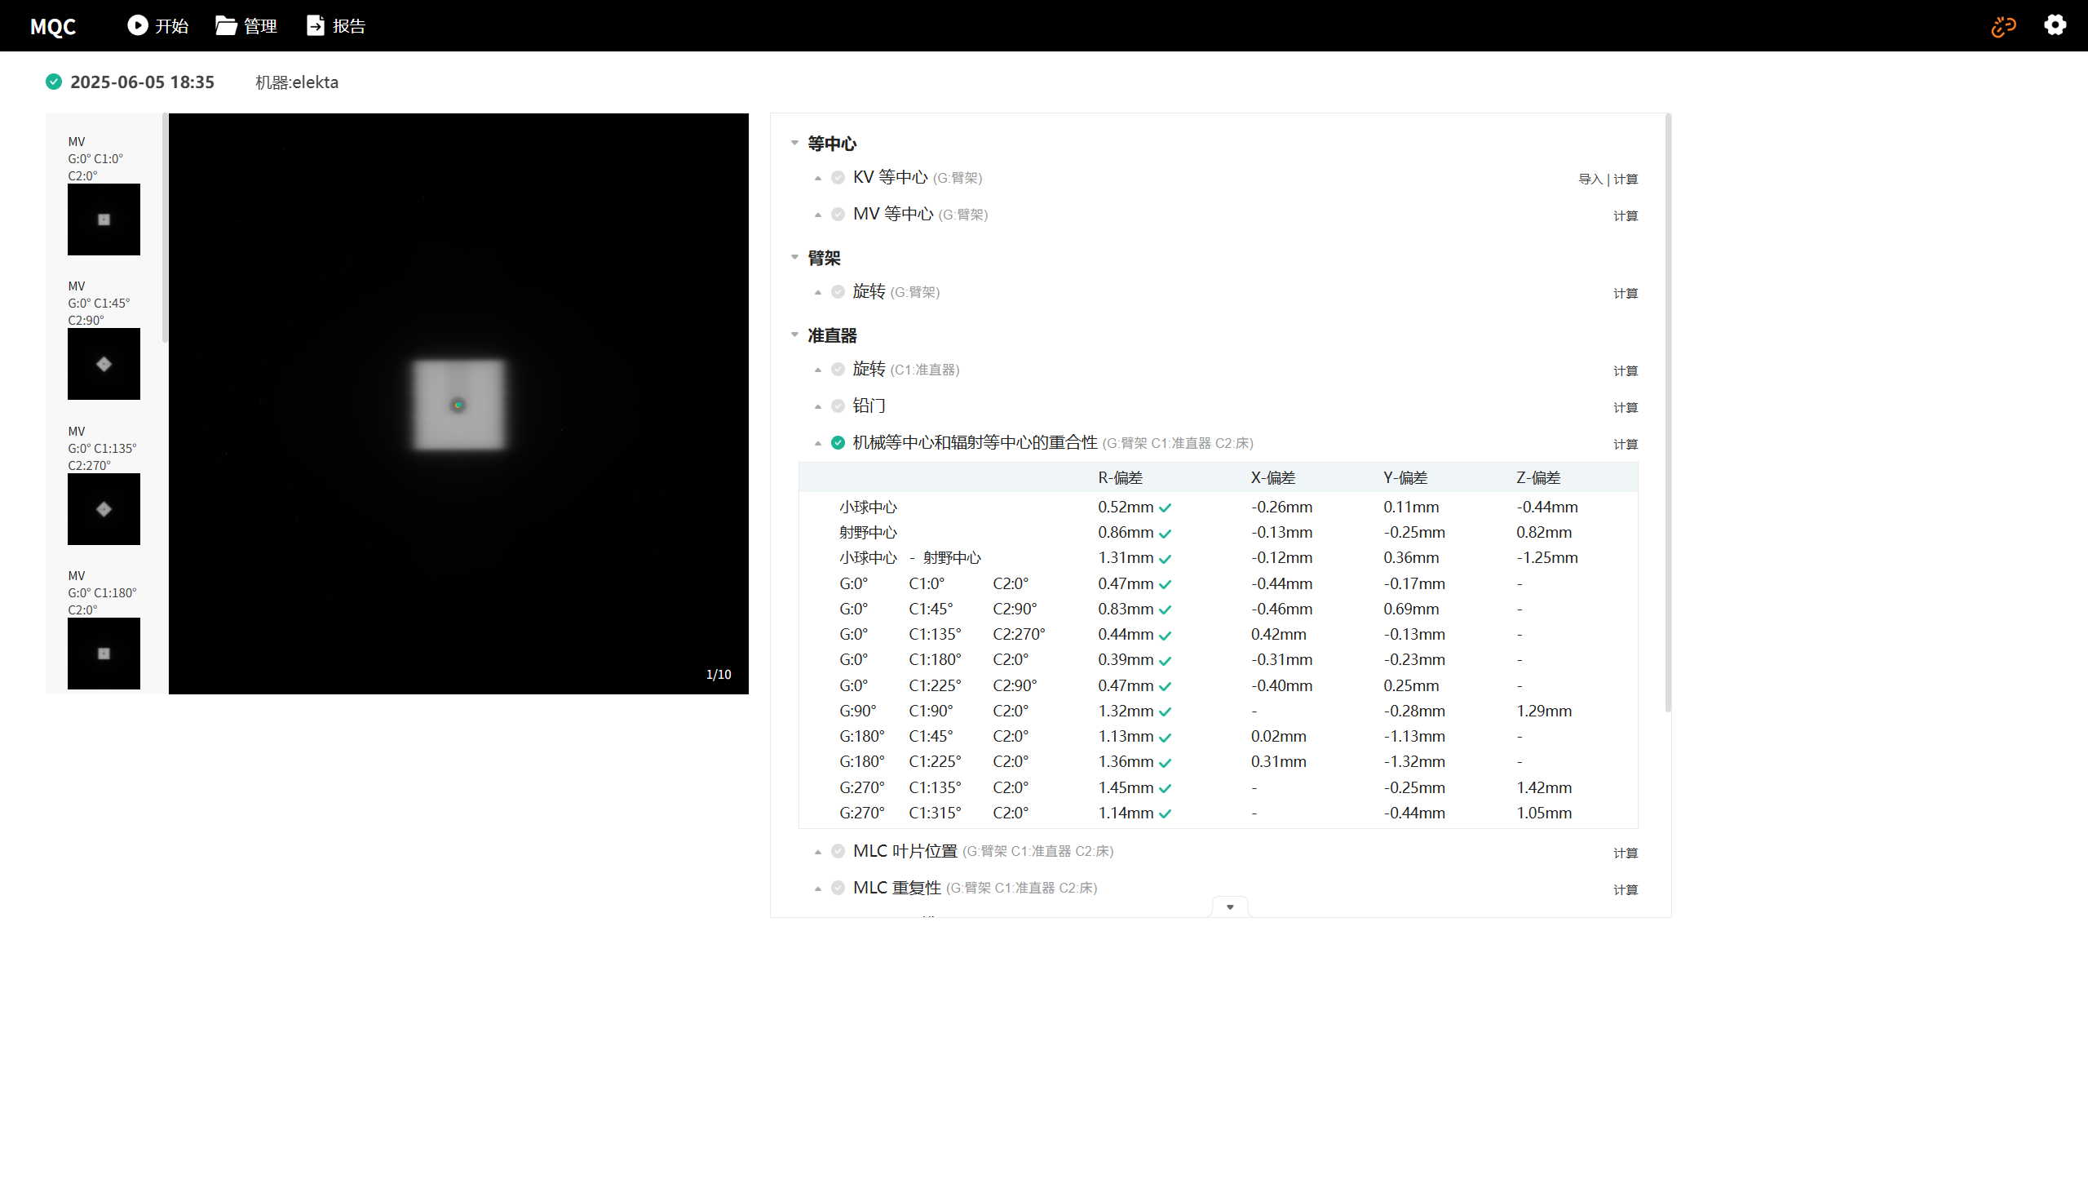2088x1188 pixels.
Task: Click the 1/10 image counter
Action: click(x=719, y=675)
